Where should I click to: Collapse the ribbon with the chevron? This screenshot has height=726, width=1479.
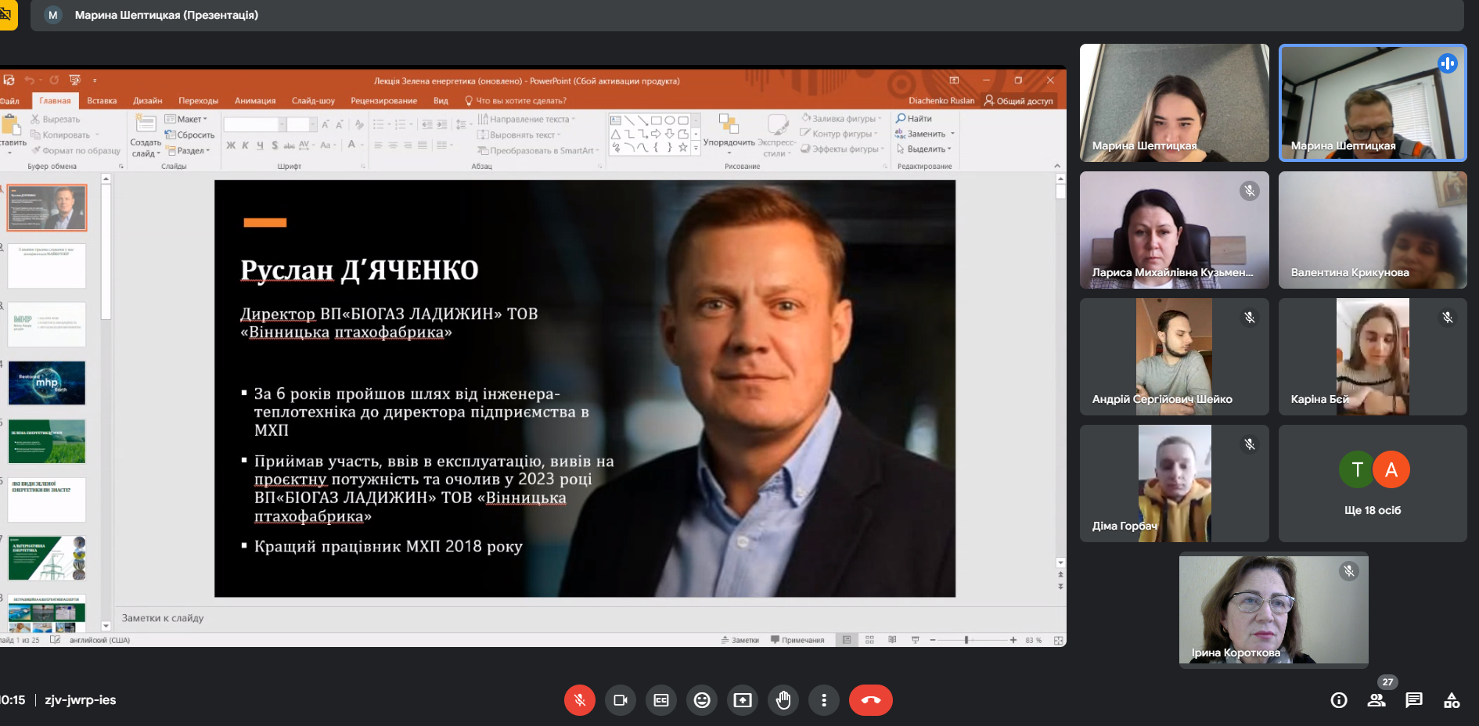pos(1057,166)
